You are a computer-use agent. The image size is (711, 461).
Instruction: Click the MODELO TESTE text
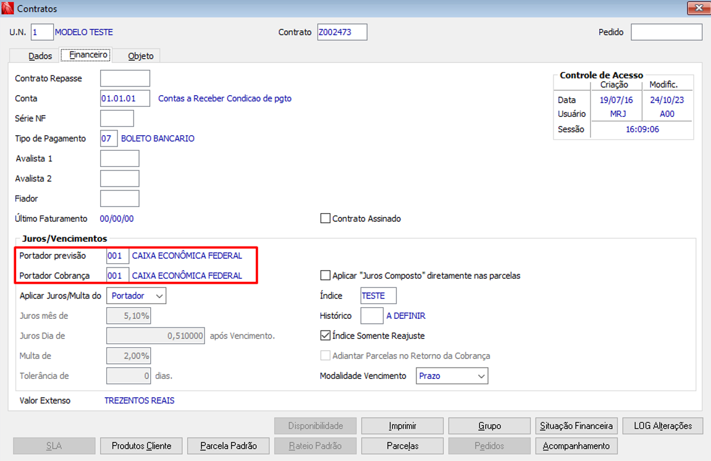(x=84, y=32)
